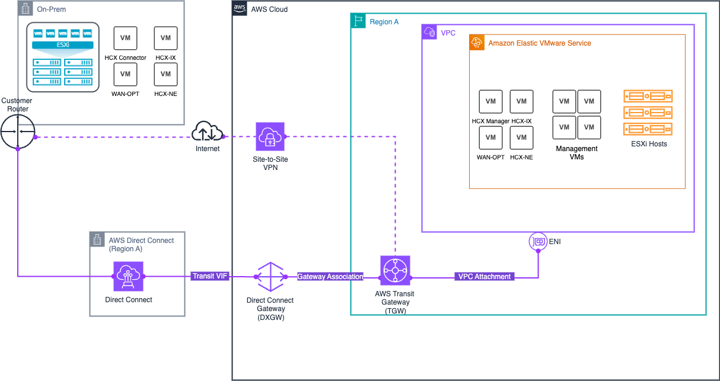
Task: Click the WAN-OPT VM inside the VPC
Action: click(490, 137)
